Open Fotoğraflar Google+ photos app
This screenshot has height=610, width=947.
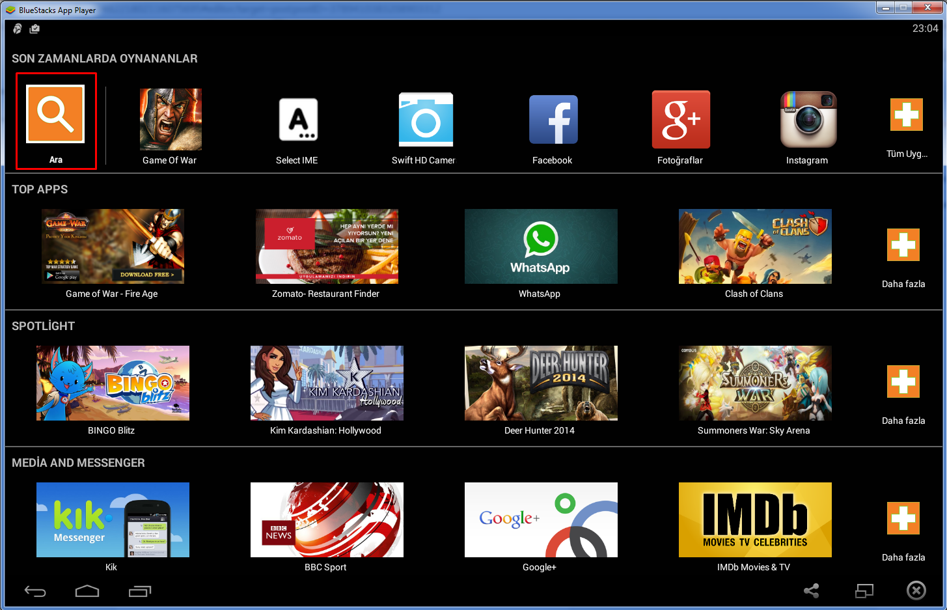tap(681, 119)
